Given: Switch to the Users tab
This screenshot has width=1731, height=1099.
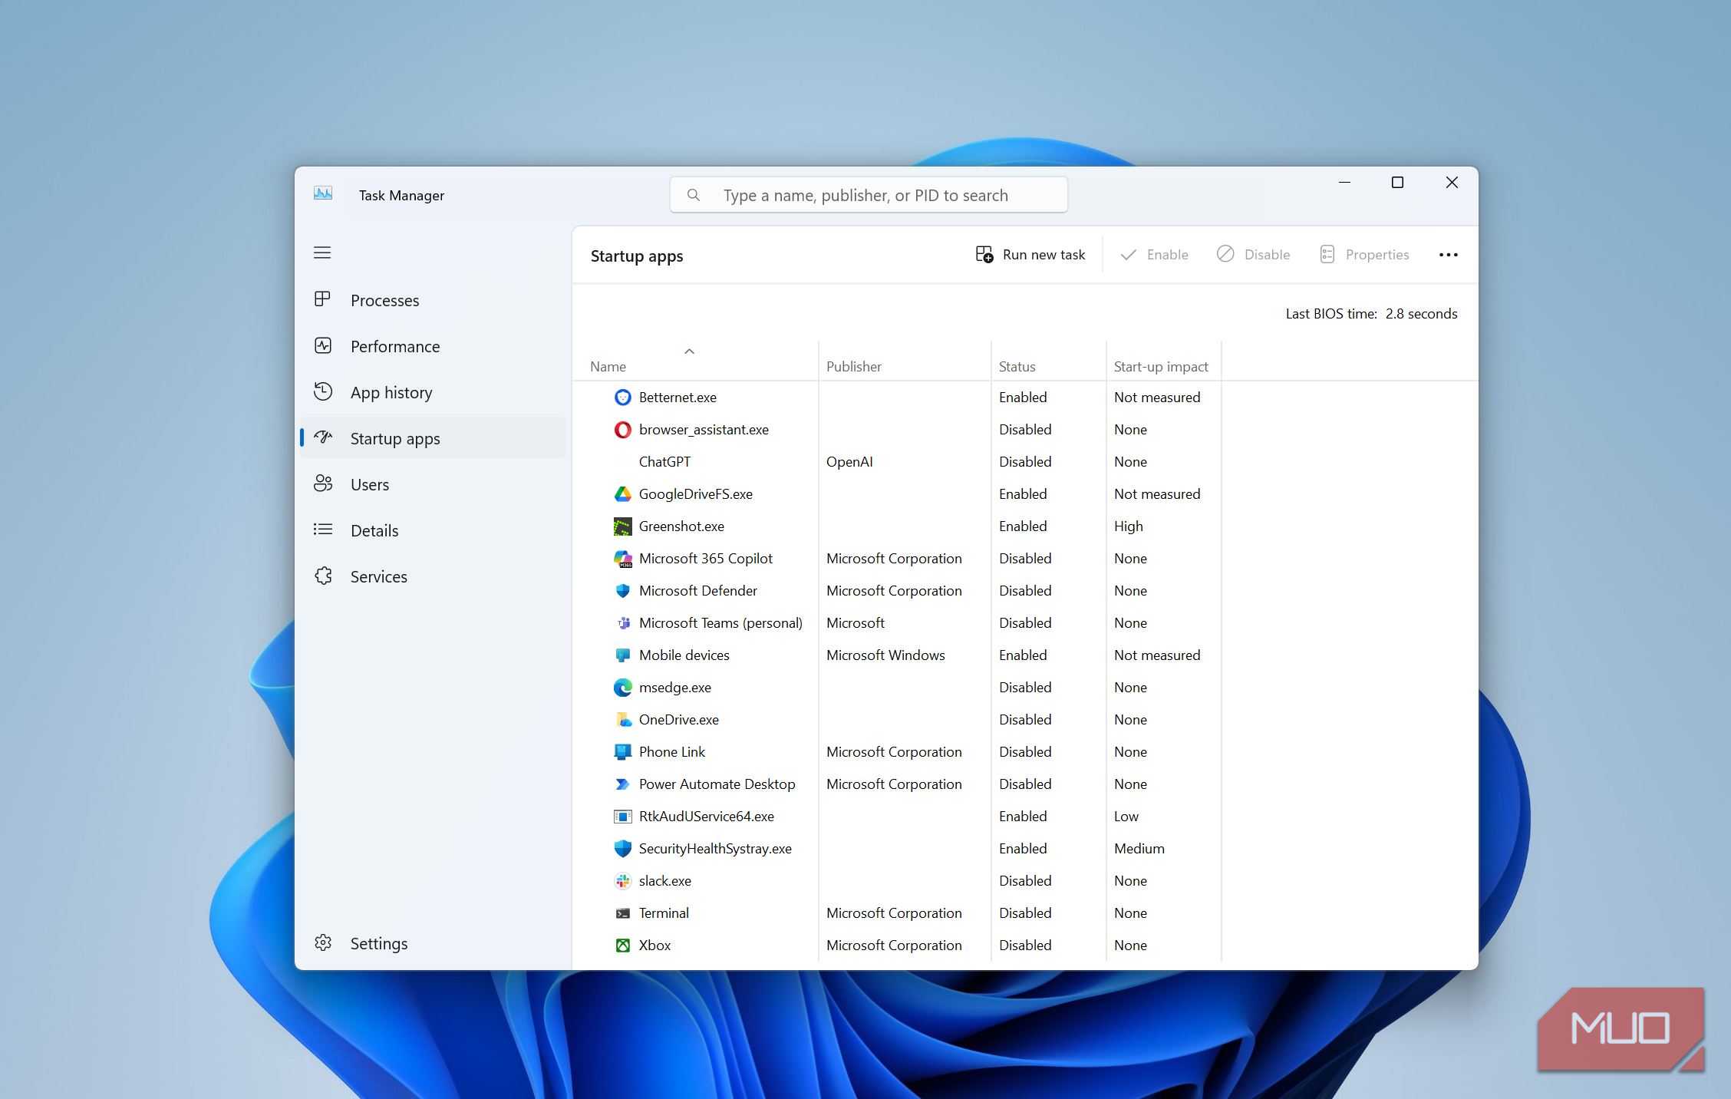Looking at the screenshot, I should pos(370,483).
